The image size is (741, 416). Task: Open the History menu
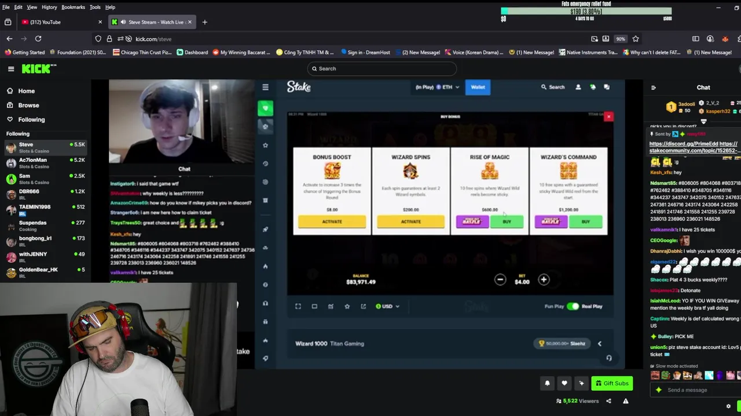pyautogui.click(x=49, y=7)
